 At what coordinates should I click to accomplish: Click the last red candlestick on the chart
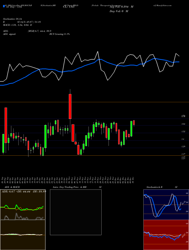pyautogui.click(x=134, y=123)
